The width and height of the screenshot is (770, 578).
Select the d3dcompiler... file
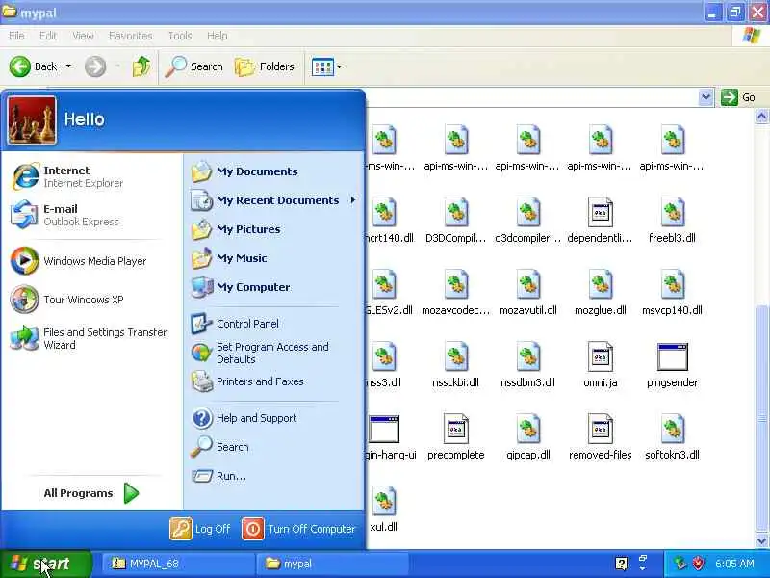tap(527, 220)
